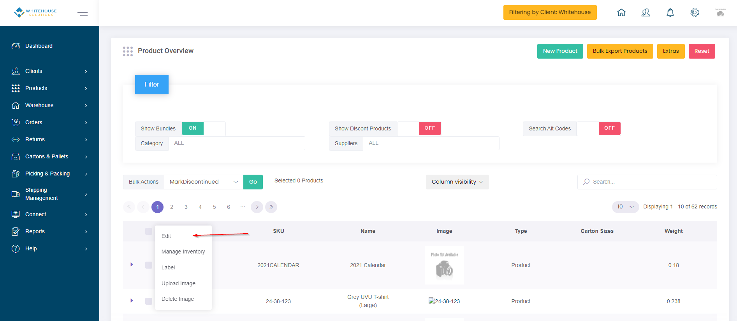Screen dimensions: 737x321
Task: Click Filtering by Client: Whitehouse badge
Action: (550, 12)
